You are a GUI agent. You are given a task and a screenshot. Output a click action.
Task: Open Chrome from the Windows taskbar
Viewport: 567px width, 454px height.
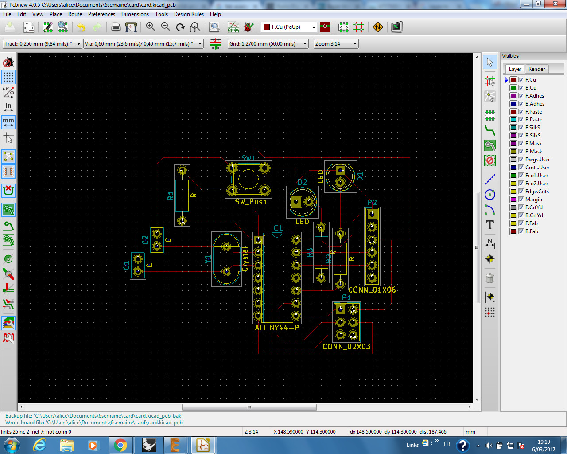pos(120,445)
